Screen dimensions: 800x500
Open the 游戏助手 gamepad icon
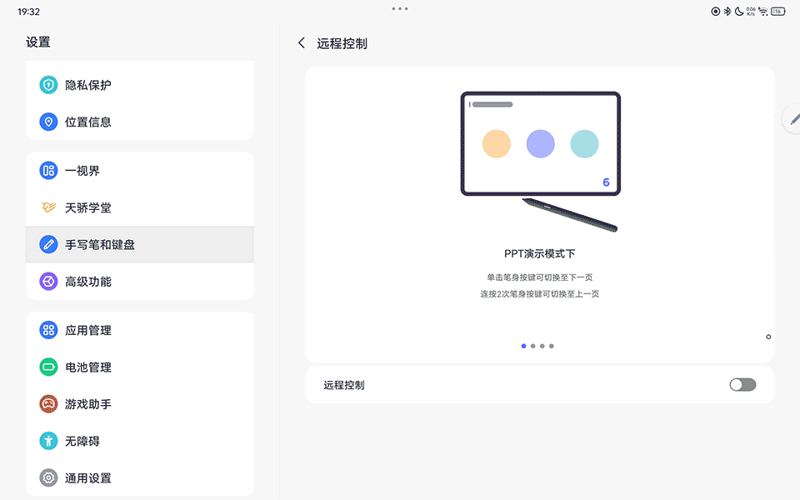coord(48,404)
